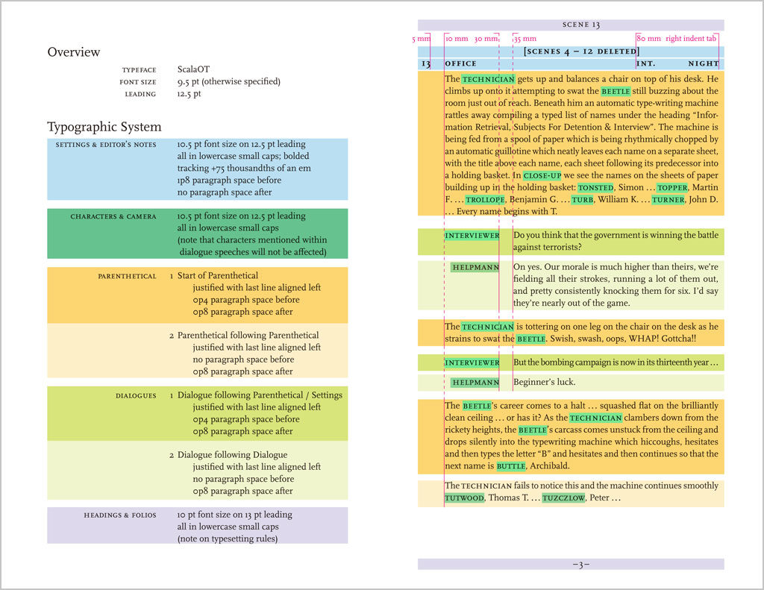
Task: Click the '35 mm' indent marker label
Action: [525, 39]
